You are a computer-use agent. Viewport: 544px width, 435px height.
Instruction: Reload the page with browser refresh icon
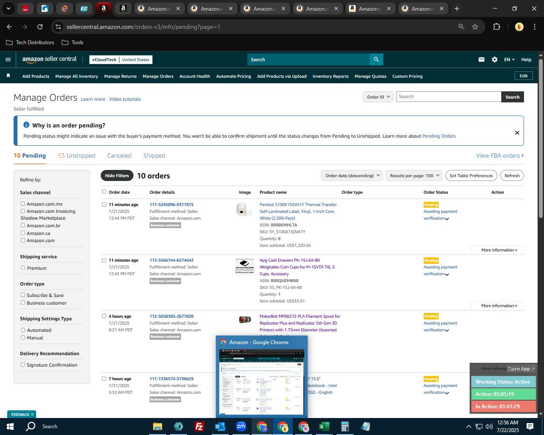pyautogui.click(x=40, y=27)
